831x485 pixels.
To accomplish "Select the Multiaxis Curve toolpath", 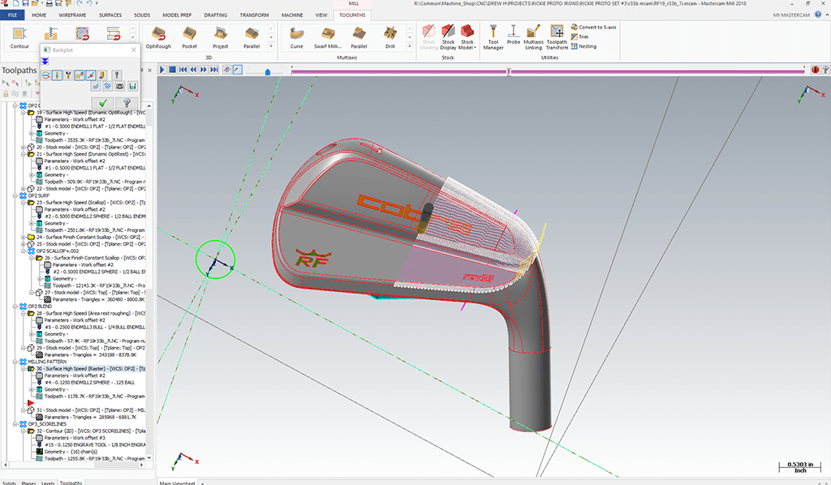I will pyautogui.click(x=297, y=37).
